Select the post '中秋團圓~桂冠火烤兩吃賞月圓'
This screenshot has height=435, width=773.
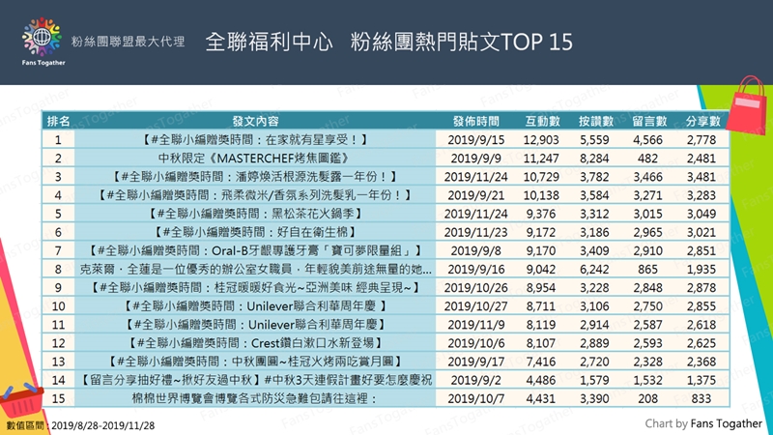point(255,362)
